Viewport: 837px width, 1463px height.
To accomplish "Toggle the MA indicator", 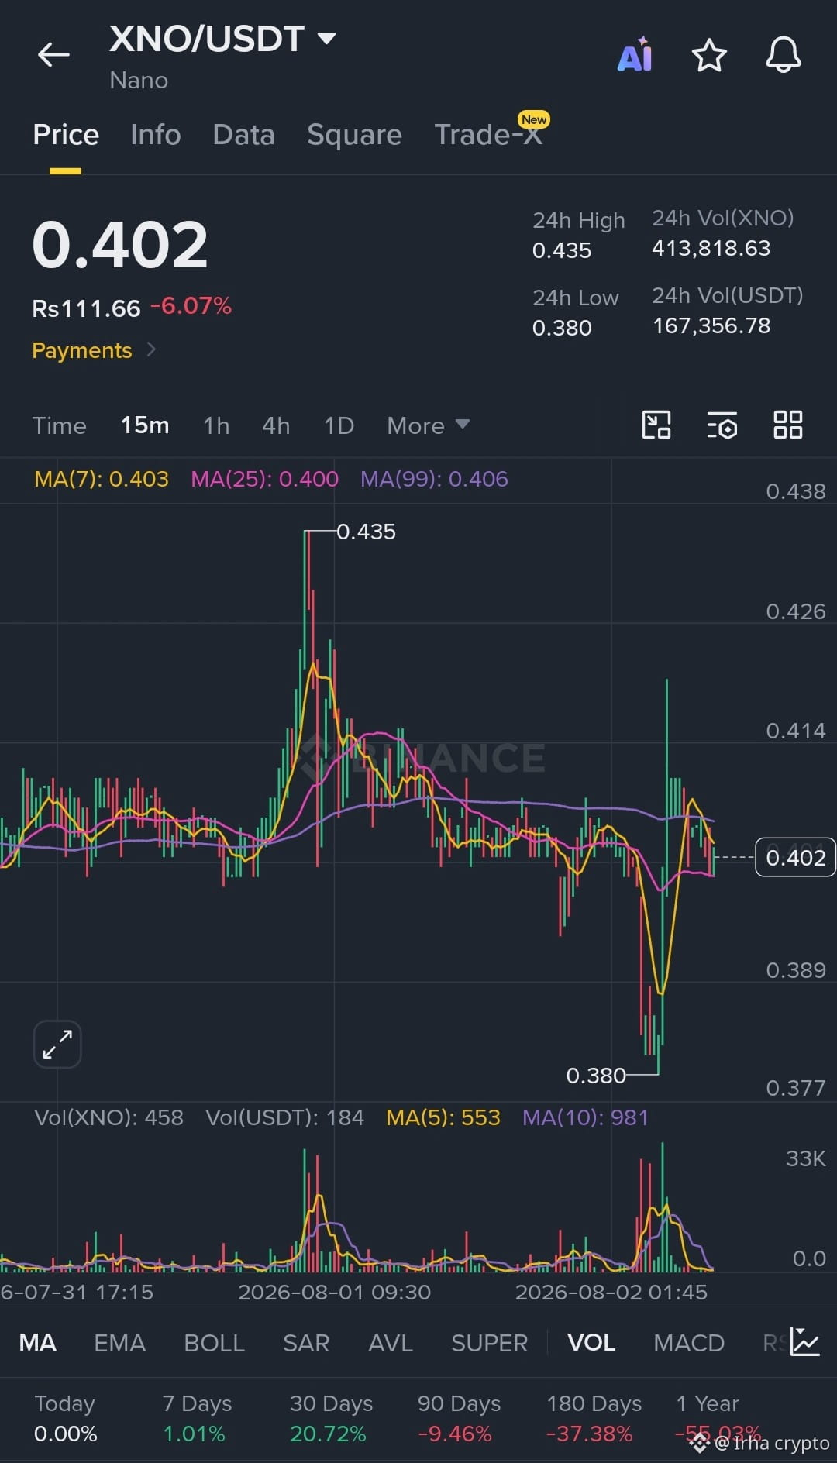I will 37,1342.
